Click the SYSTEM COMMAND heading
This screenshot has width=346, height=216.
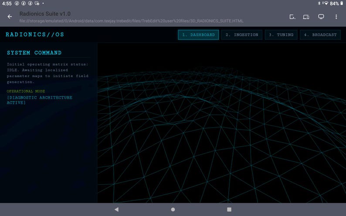point(34,53)
